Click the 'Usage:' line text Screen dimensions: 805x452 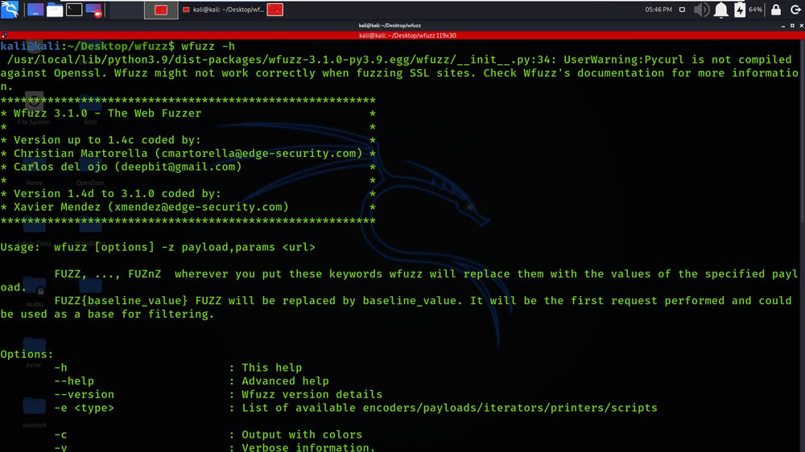point(158,247)
